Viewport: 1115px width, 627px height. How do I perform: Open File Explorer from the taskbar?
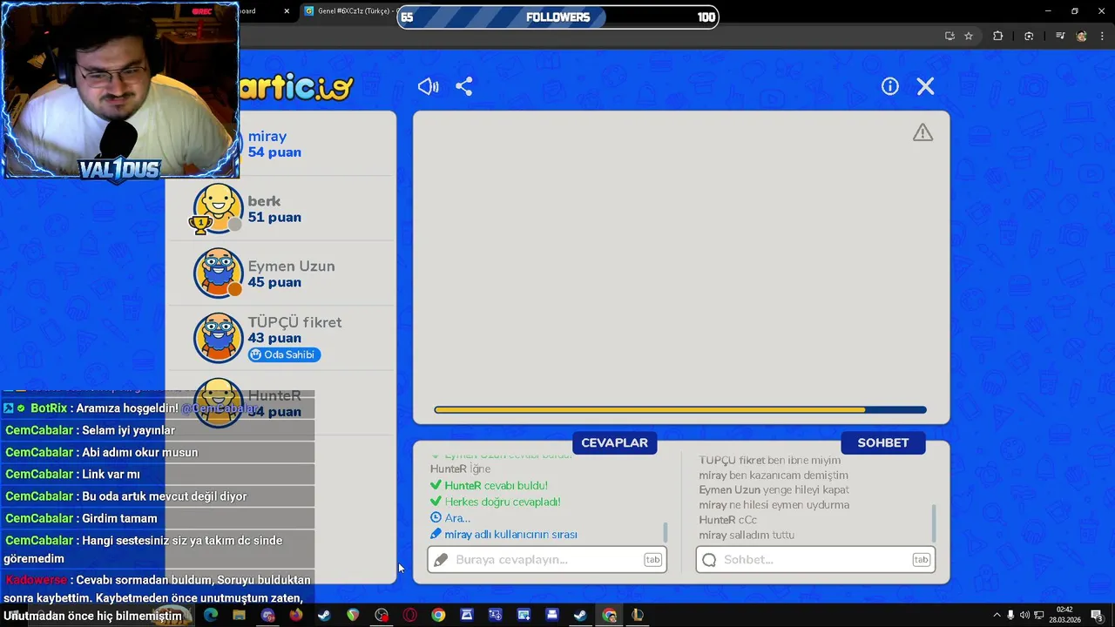point(239,615)
